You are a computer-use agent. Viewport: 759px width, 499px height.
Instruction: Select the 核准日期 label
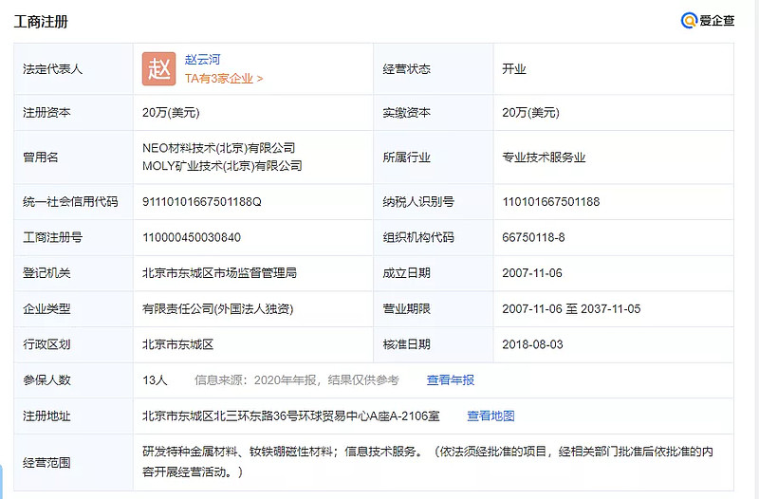coord(406,344)
